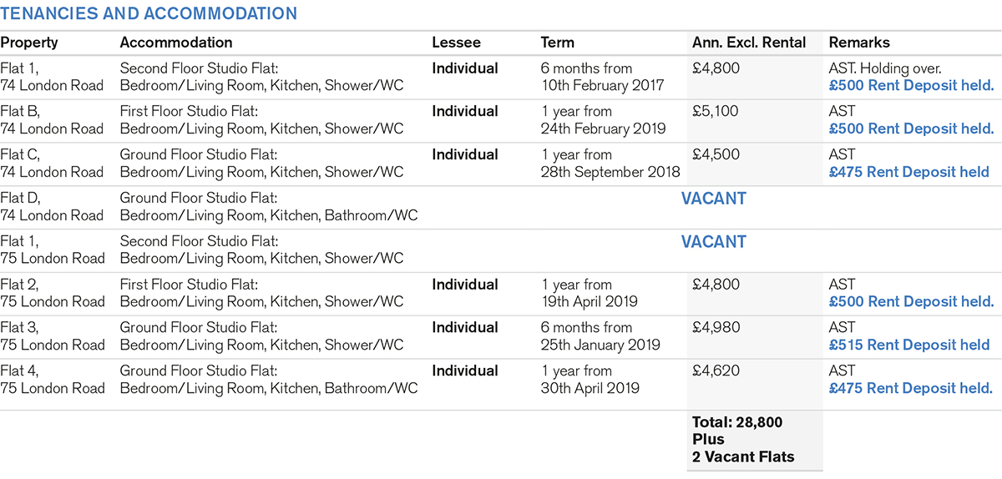Click the Remarks column header
Viewport: 1002px width, 479px height.
pos(859,43)
